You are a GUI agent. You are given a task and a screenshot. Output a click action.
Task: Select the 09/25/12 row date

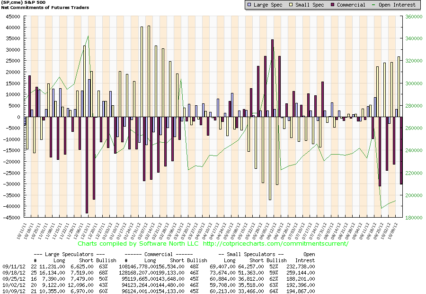(14, 279)
